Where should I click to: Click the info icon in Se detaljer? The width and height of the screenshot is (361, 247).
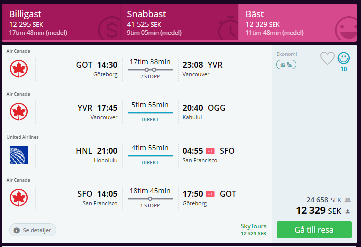coord(17,230)
